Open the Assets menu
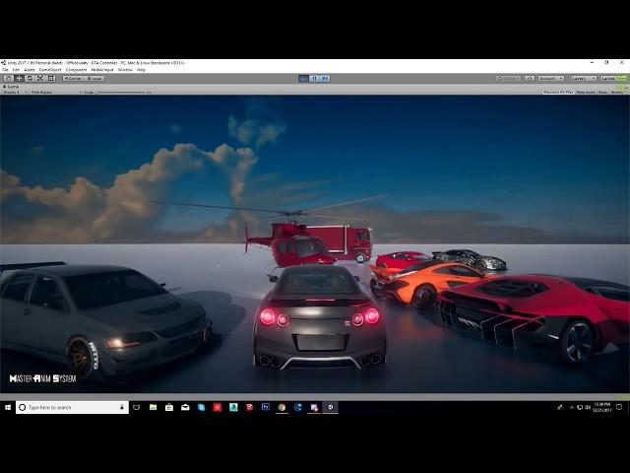This screenshot has width=630, height=473. click(x=30, y=70)
